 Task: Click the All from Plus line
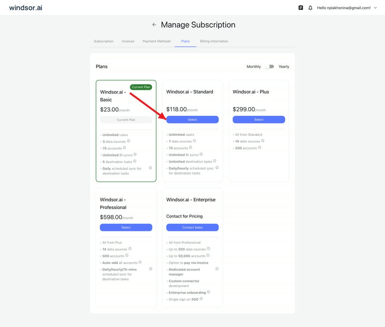[112, 242]
